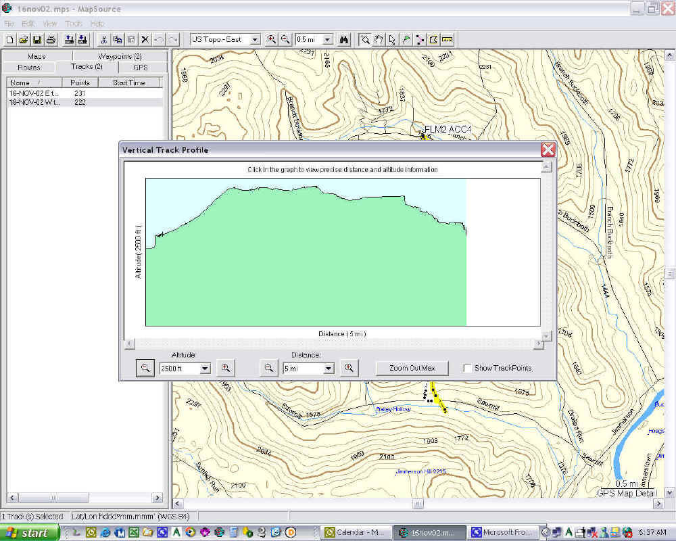Switch to the Waypoints (2) tab
This screenshot has height=541, width=676.
pyautogui.click(x=120, y=56)
